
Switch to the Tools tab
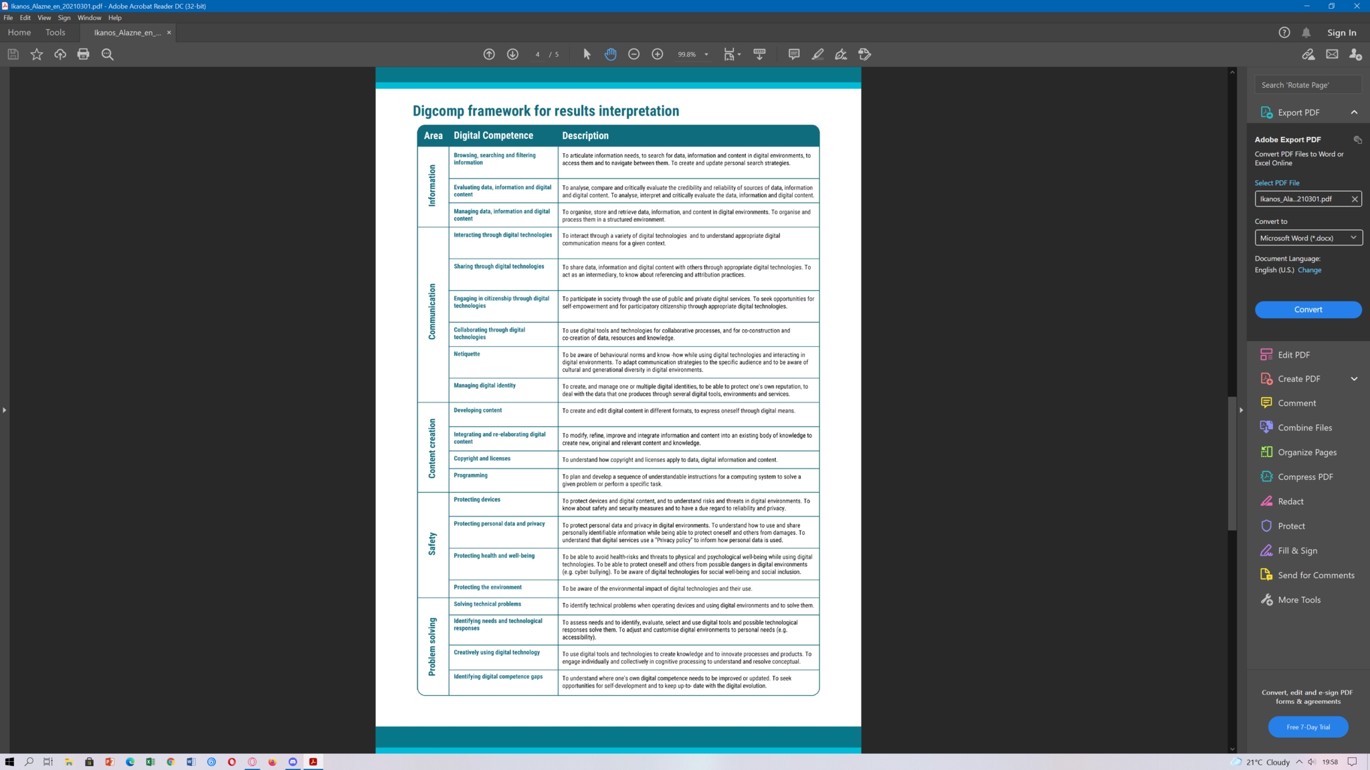55,32
